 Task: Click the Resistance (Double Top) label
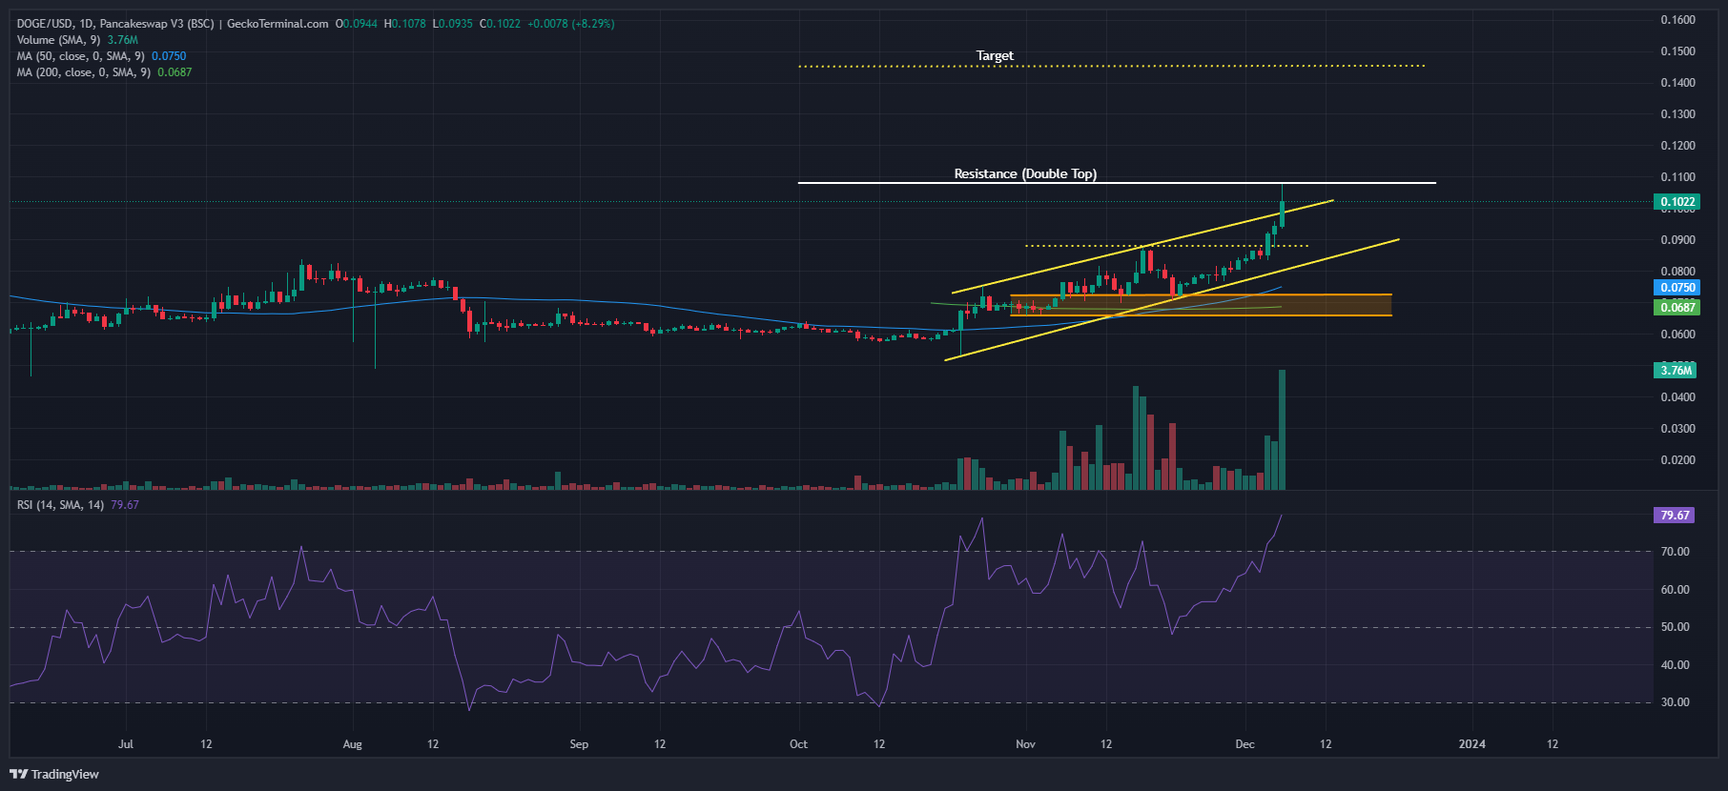point(1025,173)
